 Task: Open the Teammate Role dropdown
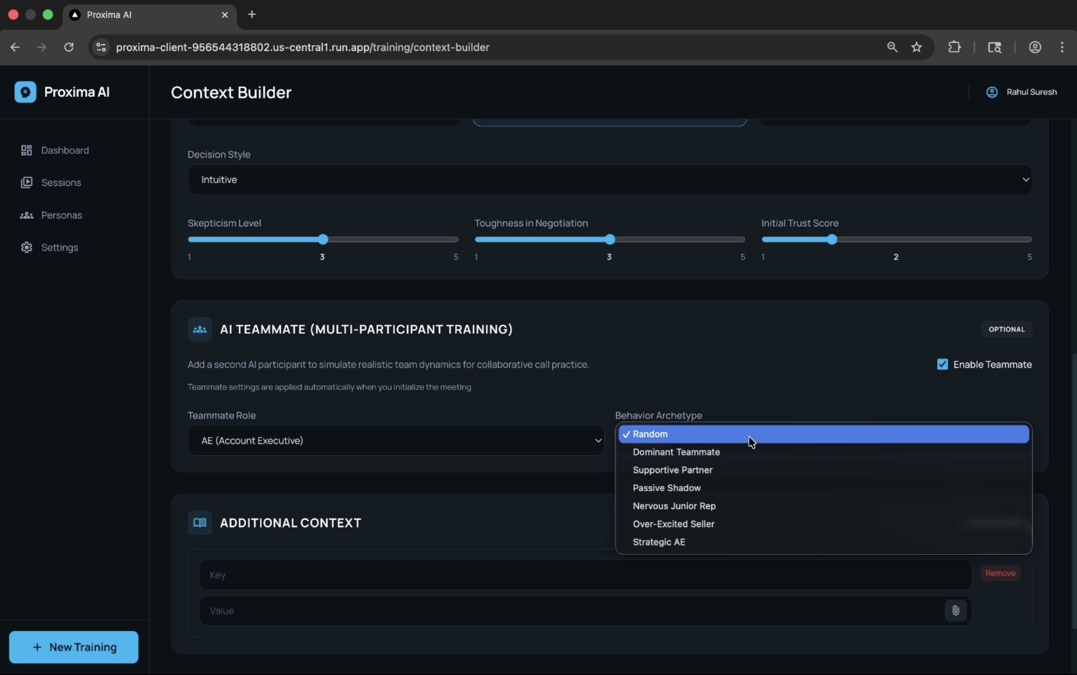pyautogui.click(x=396, y=441)
